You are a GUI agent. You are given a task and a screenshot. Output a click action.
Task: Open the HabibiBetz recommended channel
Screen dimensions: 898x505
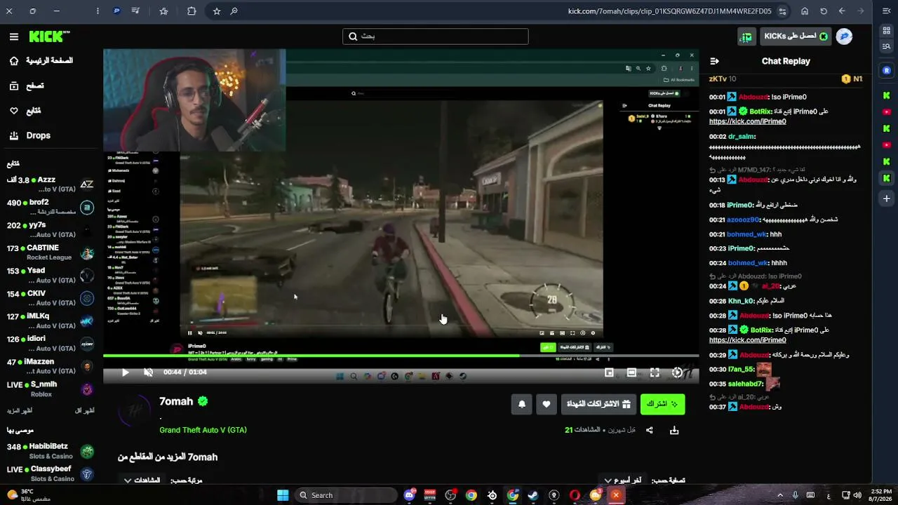51,451
